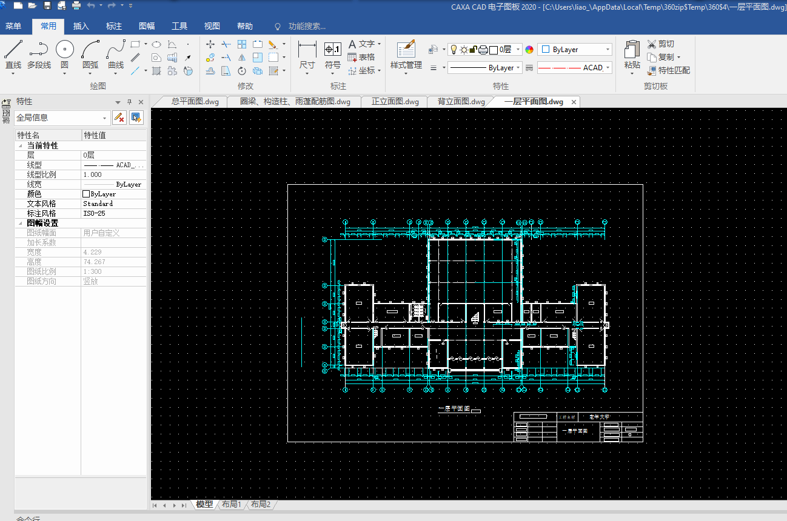787x521 pixels.
Task: Click 复制 copy button
Action: click(x=665, y=57)
